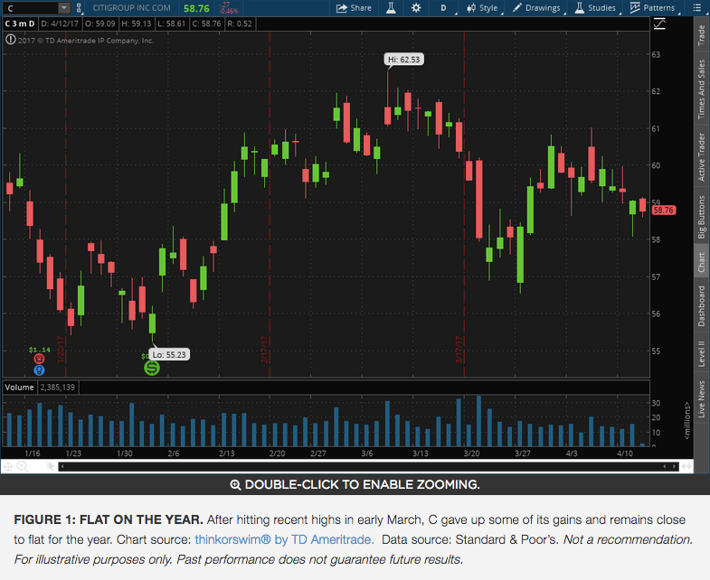Click the scrollbar's far-left arrow
The image size is (710, 580).
[x=62, y=466]
